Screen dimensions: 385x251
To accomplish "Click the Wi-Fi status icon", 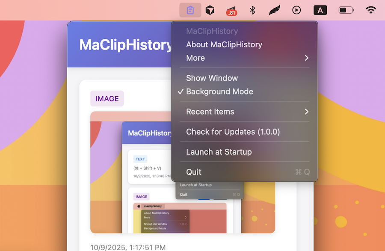I will 370,10.
